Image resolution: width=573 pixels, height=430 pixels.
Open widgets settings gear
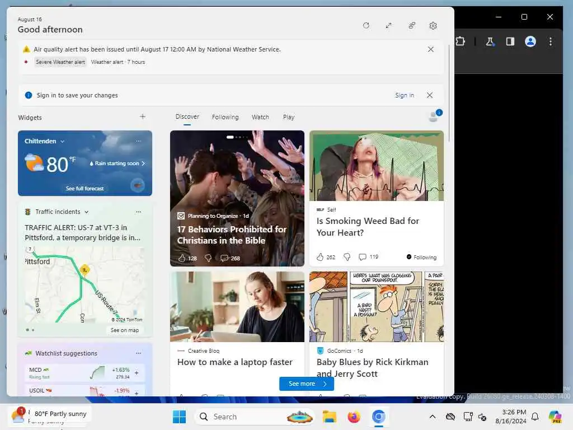coord(433,26)
